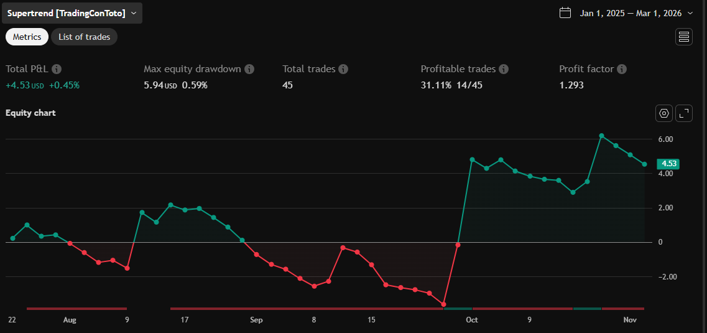Select the peak equity point above 6.00

[601, 136]
